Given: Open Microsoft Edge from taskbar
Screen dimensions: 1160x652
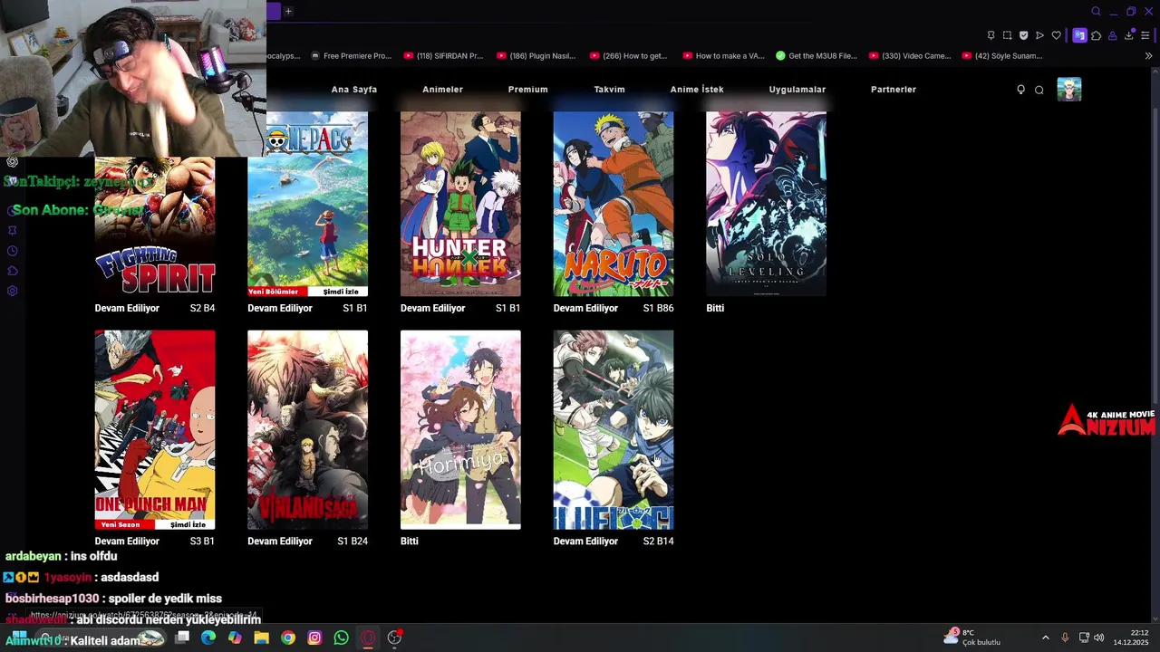Looking at the screenshot, I should click(x=208, y=638).
